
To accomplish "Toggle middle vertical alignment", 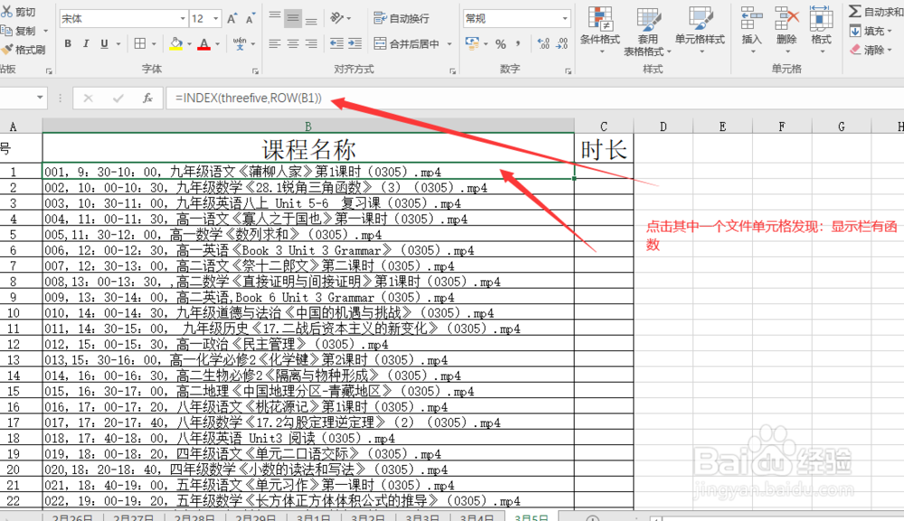I will click(293, 18).
